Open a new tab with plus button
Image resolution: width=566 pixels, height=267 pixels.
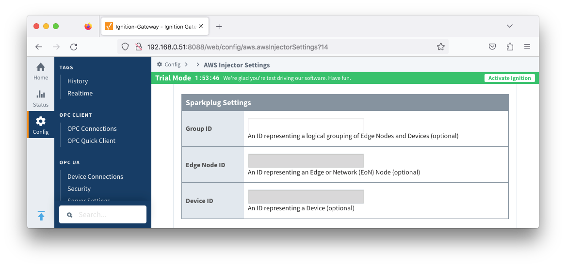[x=219, y=27]
